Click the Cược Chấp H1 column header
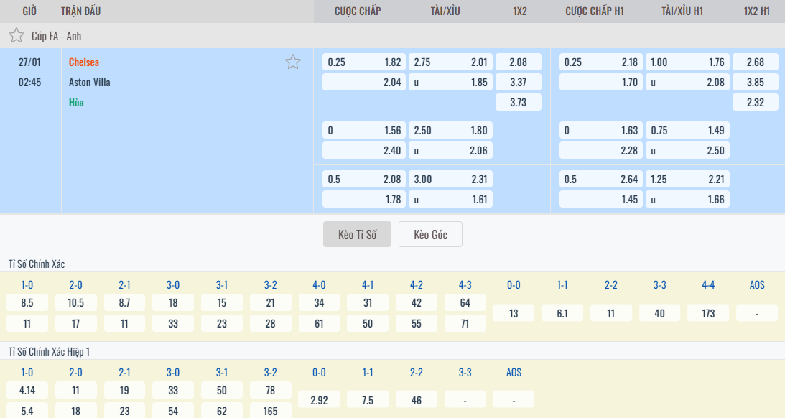 (595, 11)
